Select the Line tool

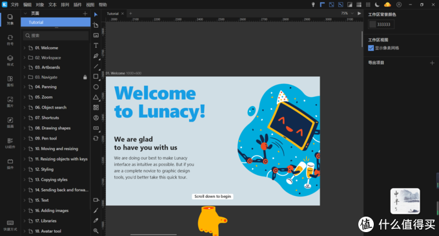[x=96, y=66]
